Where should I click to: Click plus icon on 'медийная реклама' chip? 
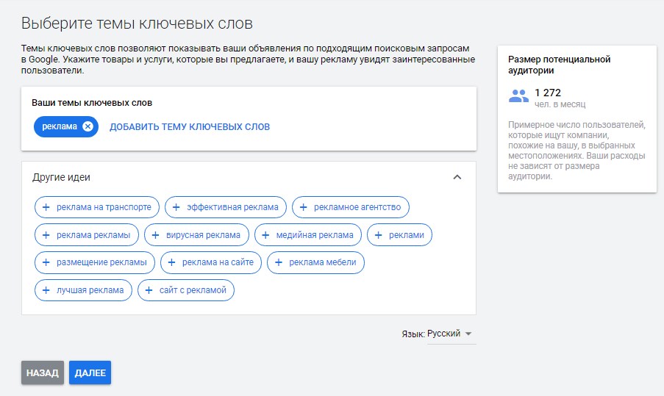click(x=266, y=235)
